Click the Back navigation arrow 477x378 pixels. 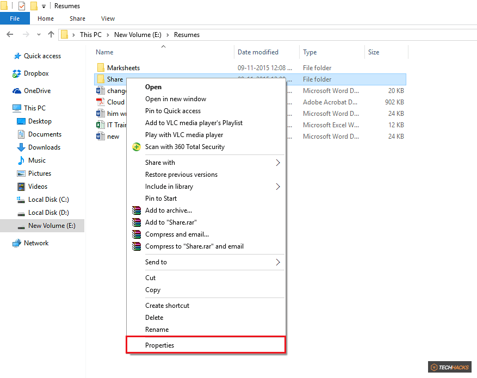[10, 34]
